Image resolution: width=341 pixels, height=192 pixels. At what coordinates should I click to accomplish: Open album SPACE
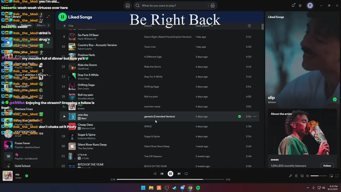coord(148,126)
